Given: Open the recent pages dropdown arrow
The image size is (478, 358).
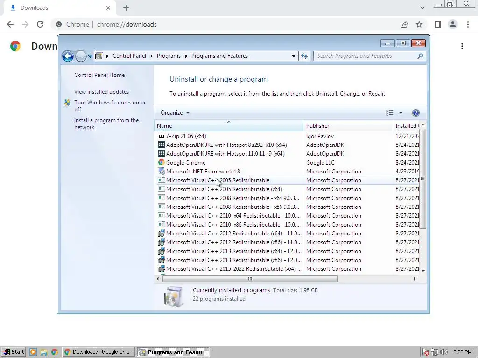Looking at the screenshot, I should click(x=90, y=56).
